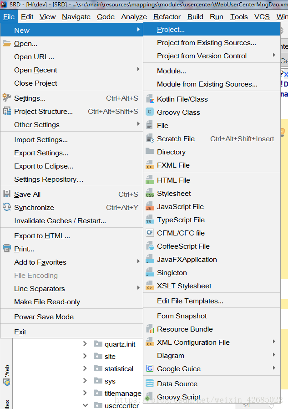Click the JavaScript File icon
Image resolution: width=288 pixels, height=409 pixels.
[x=150, y=207]
